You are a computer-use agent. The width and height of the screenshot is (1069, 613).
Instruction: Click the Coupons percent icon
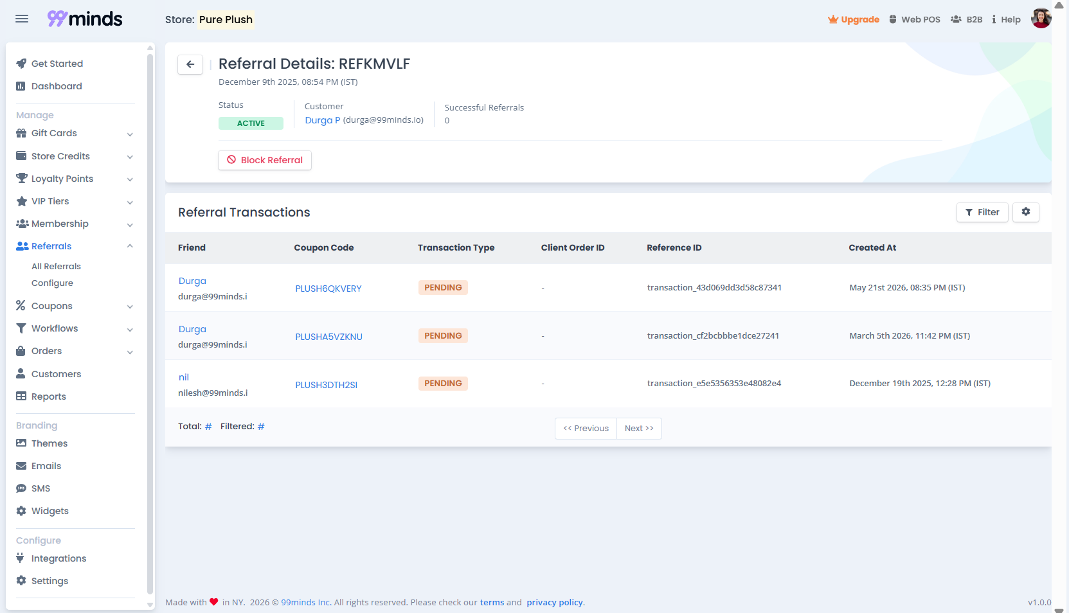coord(21,306)
